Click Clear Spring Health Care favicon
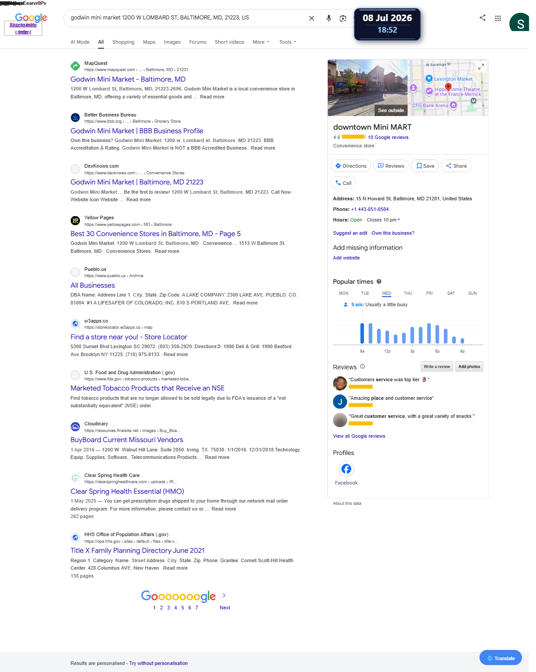Image resolution: width=536 pixels, height=672 pixels. click(75, 478)
